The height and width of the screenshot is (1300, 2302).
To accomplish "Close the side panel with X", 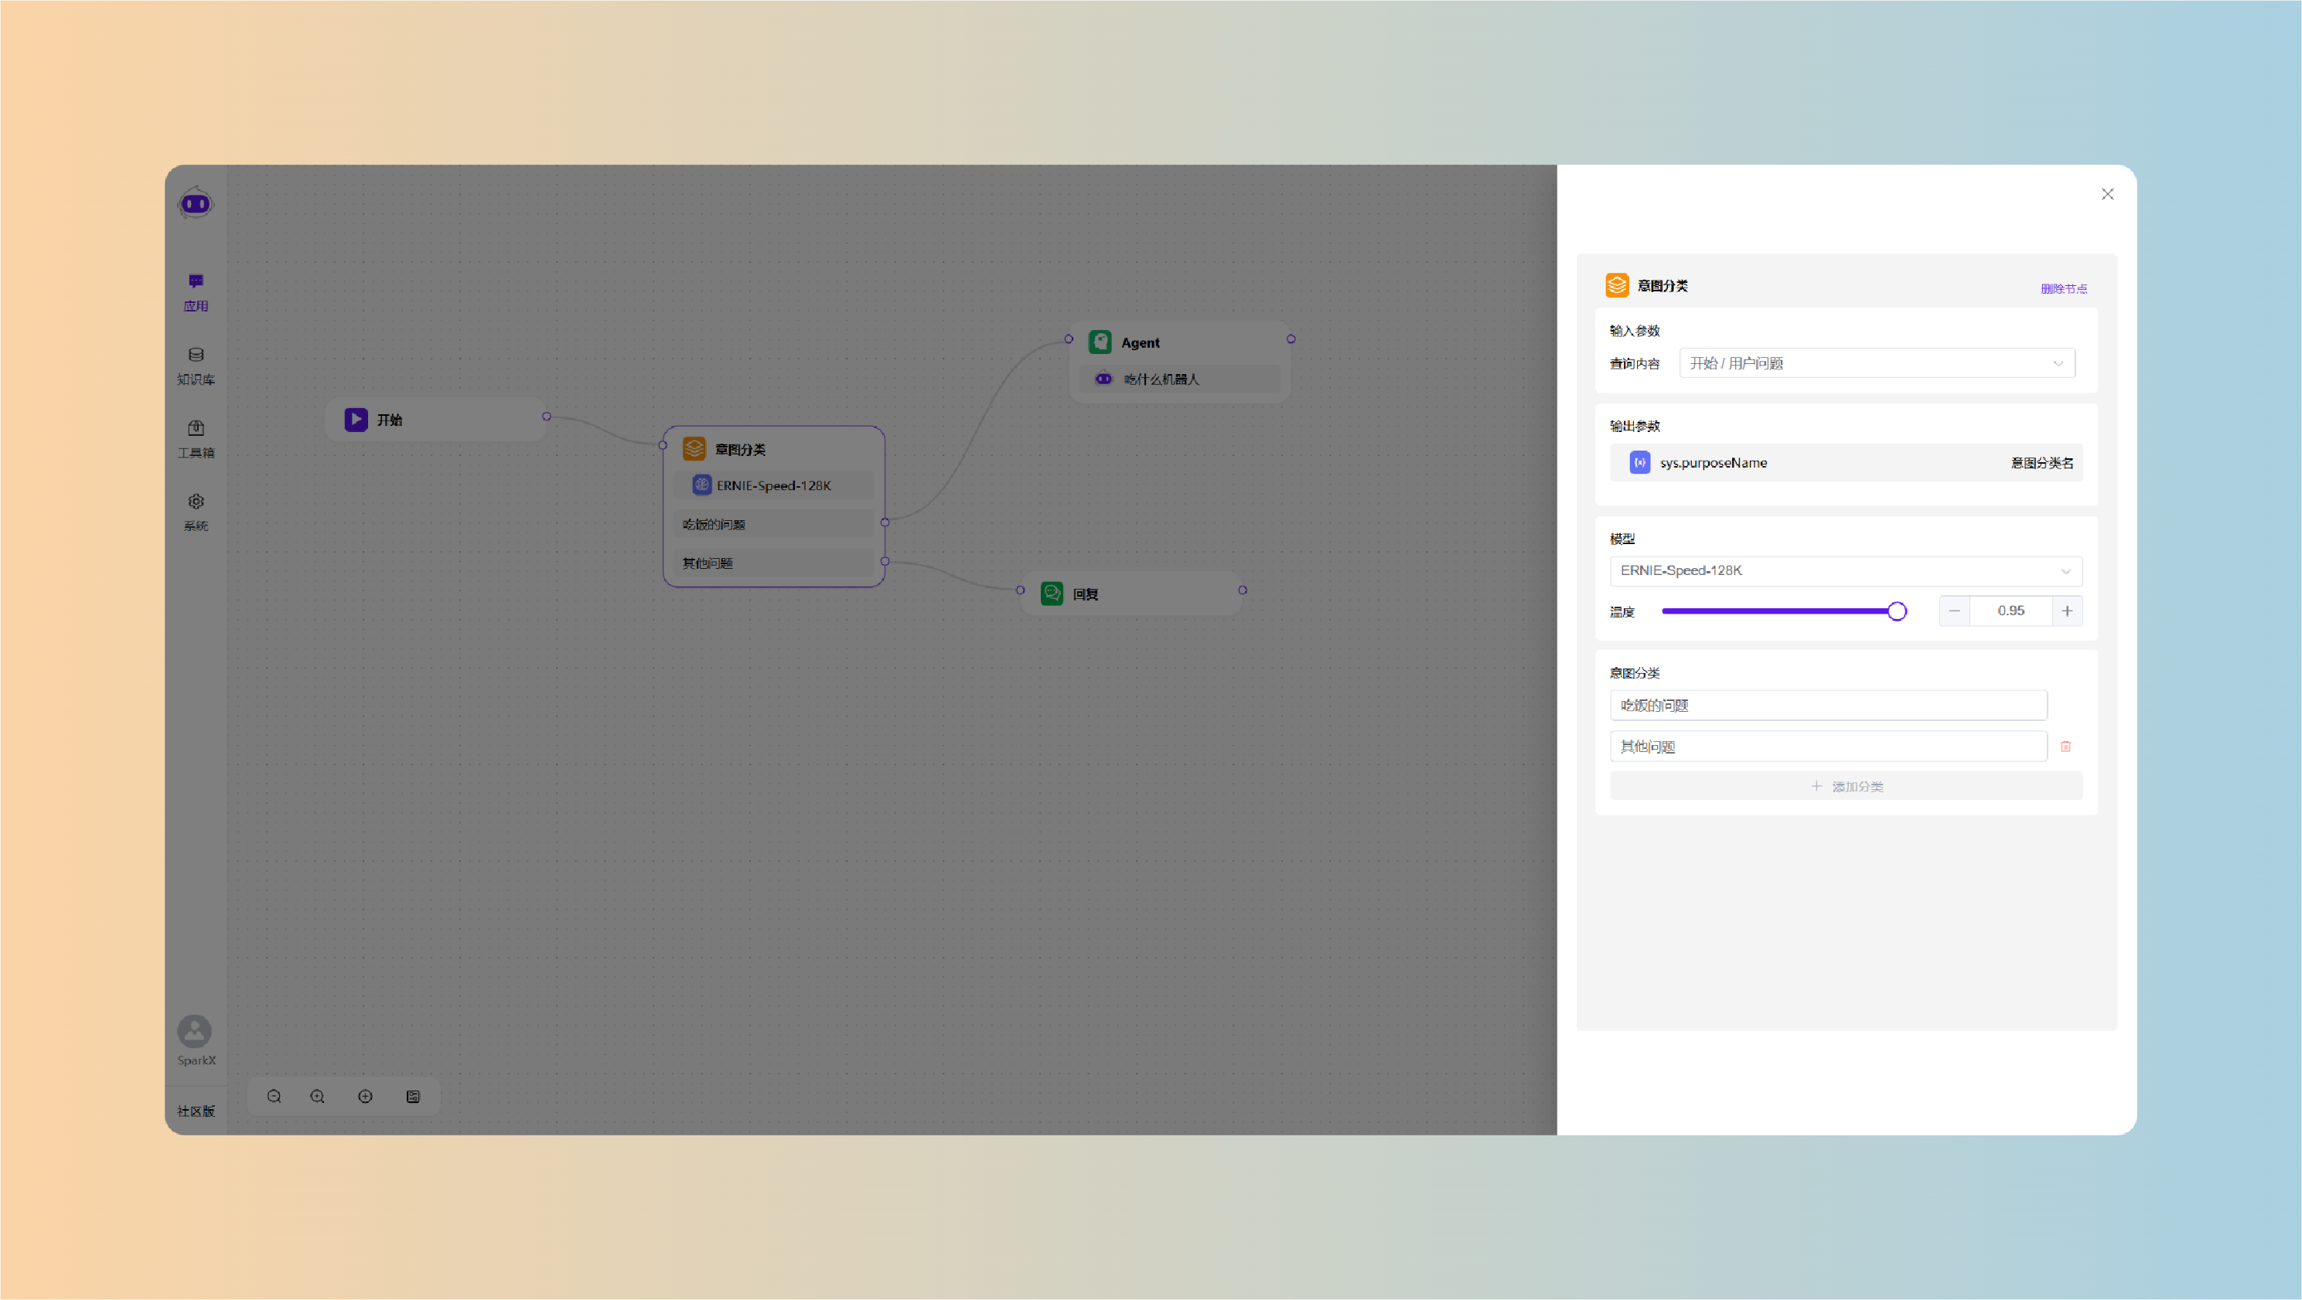I will tap(2107, 194).
